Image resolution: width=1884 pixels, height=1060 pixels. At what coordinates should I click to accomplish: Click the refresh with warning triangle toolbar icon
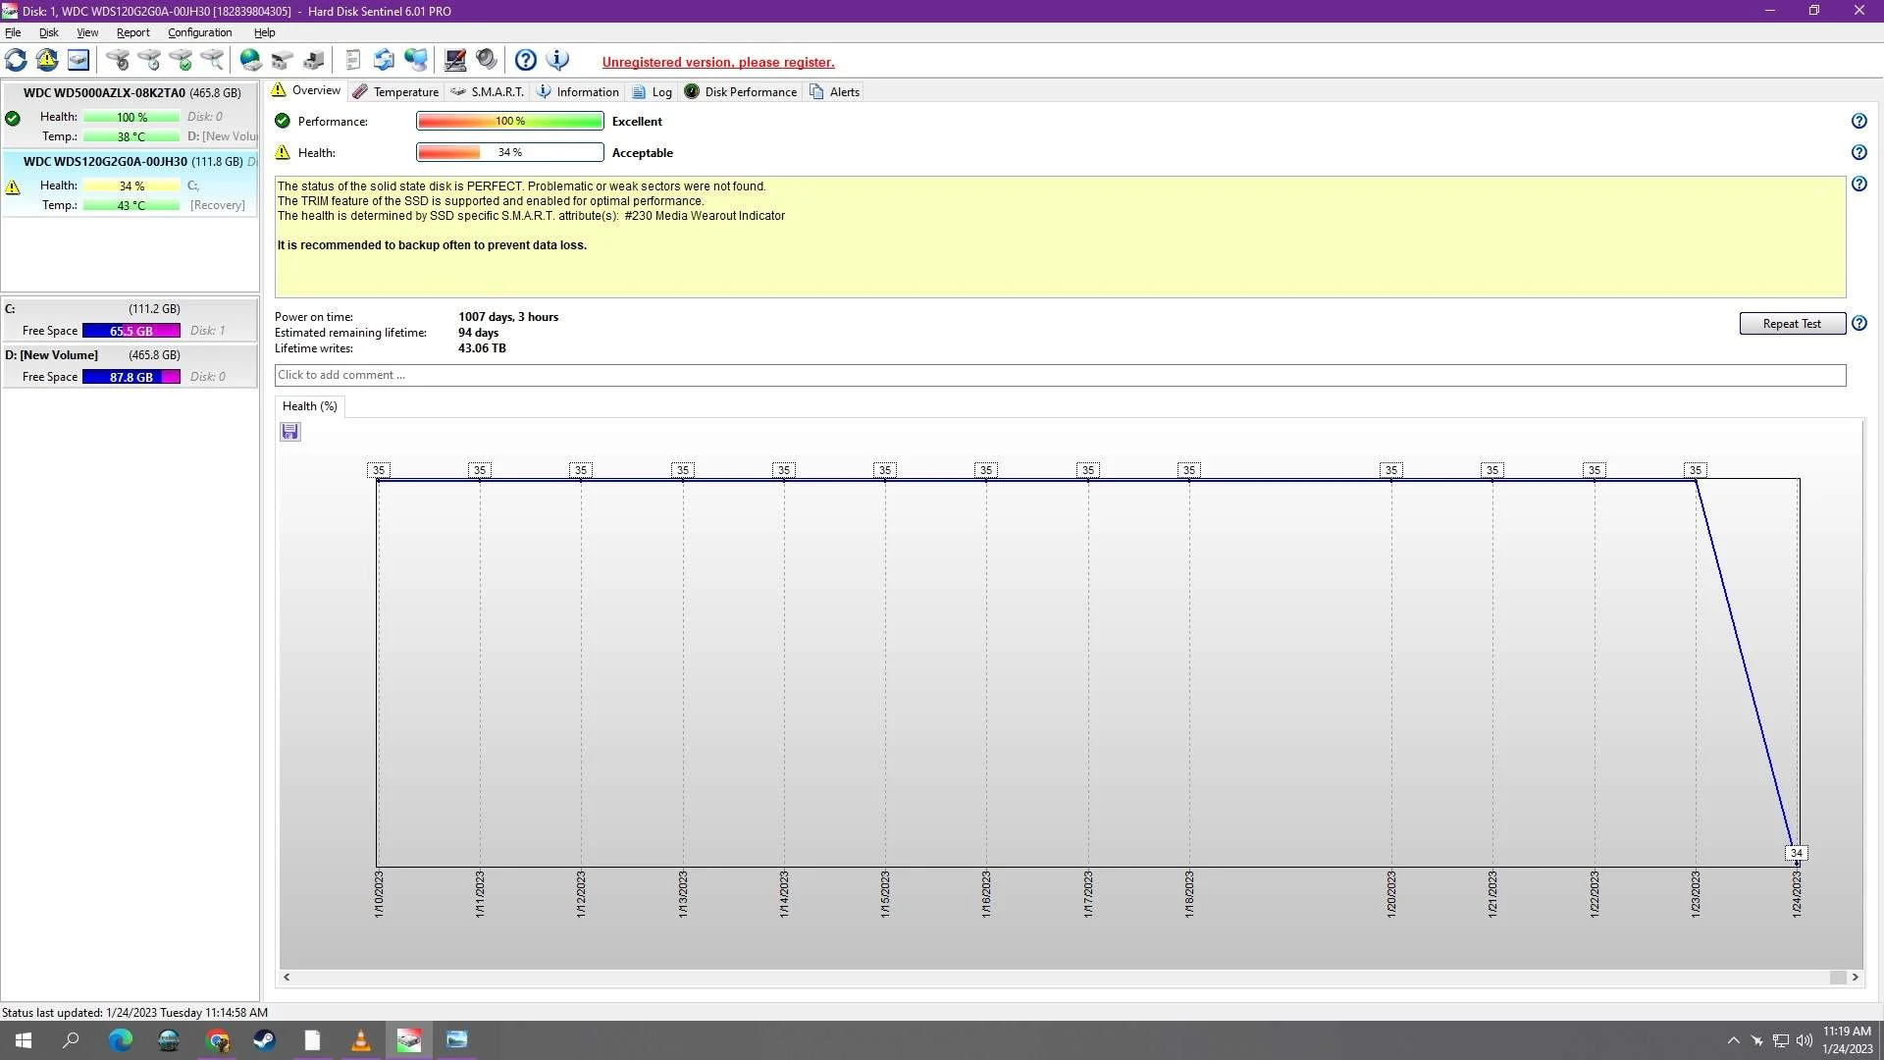point(47,61)
